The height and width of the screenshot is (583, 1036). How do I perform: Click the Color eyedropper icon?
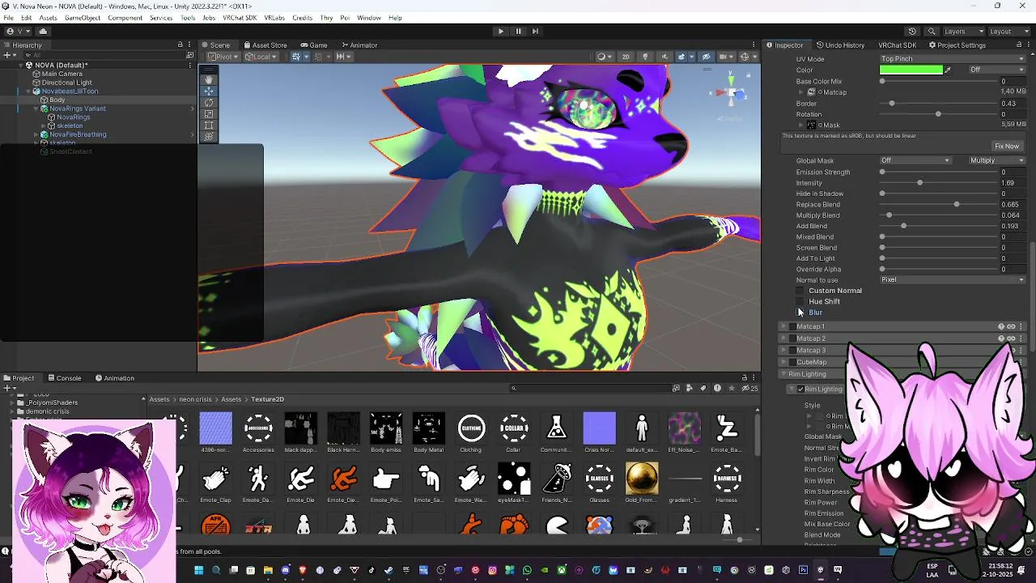(x=948, y=70)
